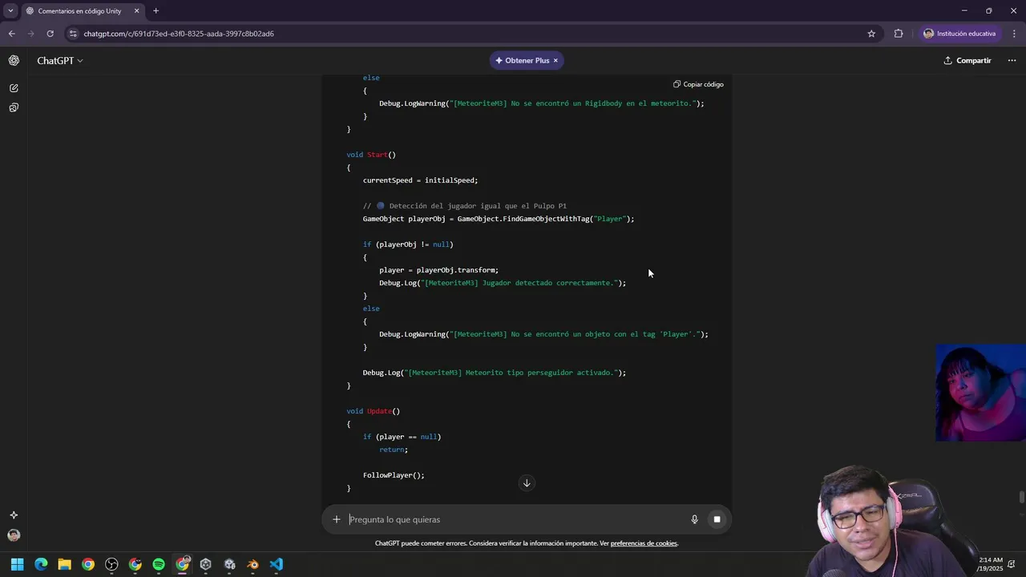The image size is (1026, 577).
Task: Click the 'Meteorito tipo perseguidor activado' log line
Action: [x=495, y=373]
